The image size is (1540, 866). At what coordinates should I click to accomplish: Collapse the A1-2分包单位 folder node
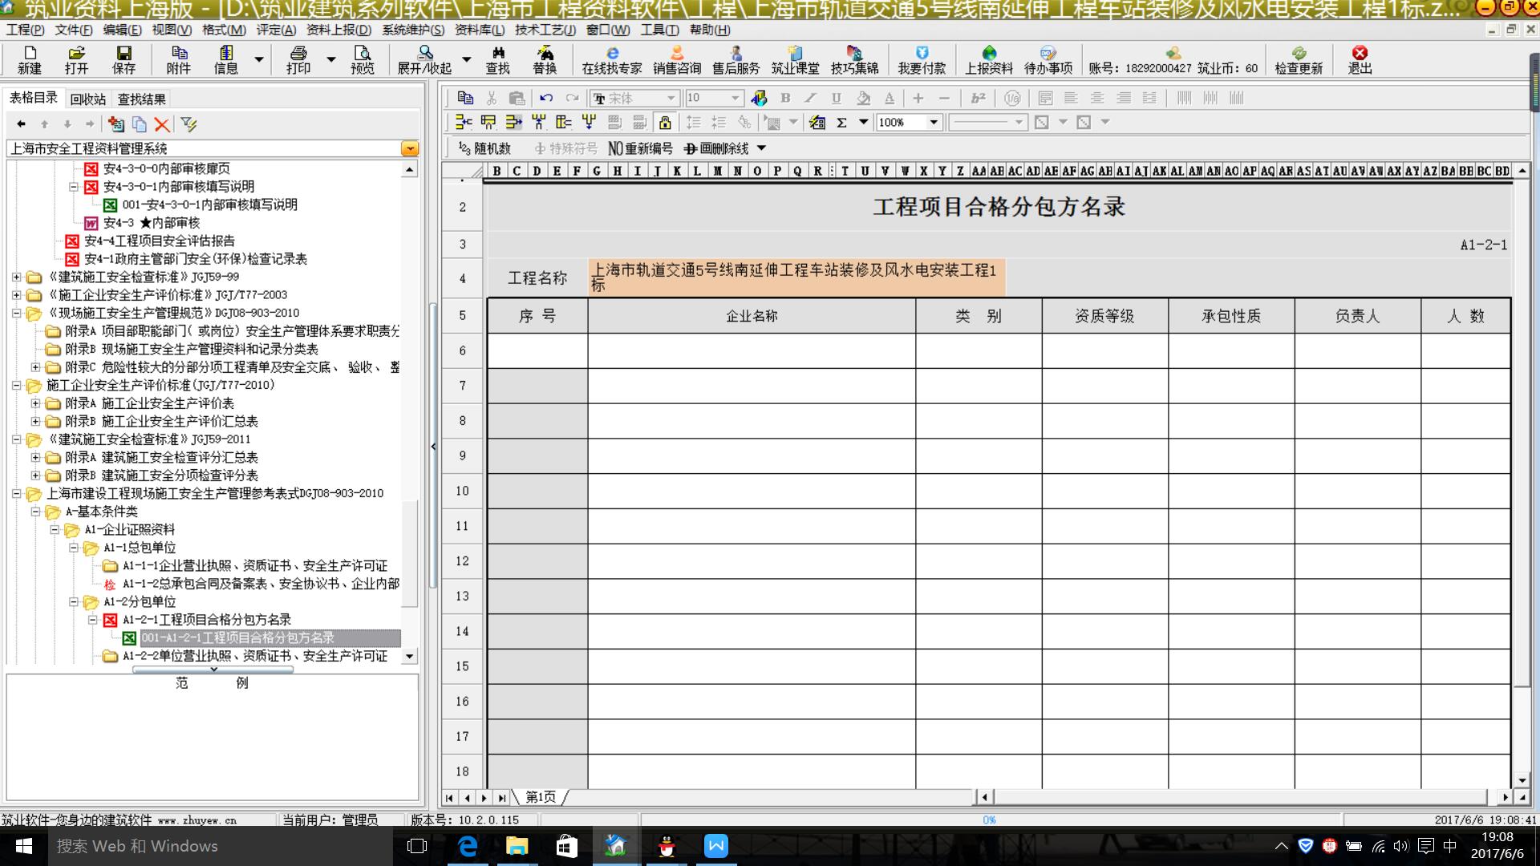coord(74,601)
